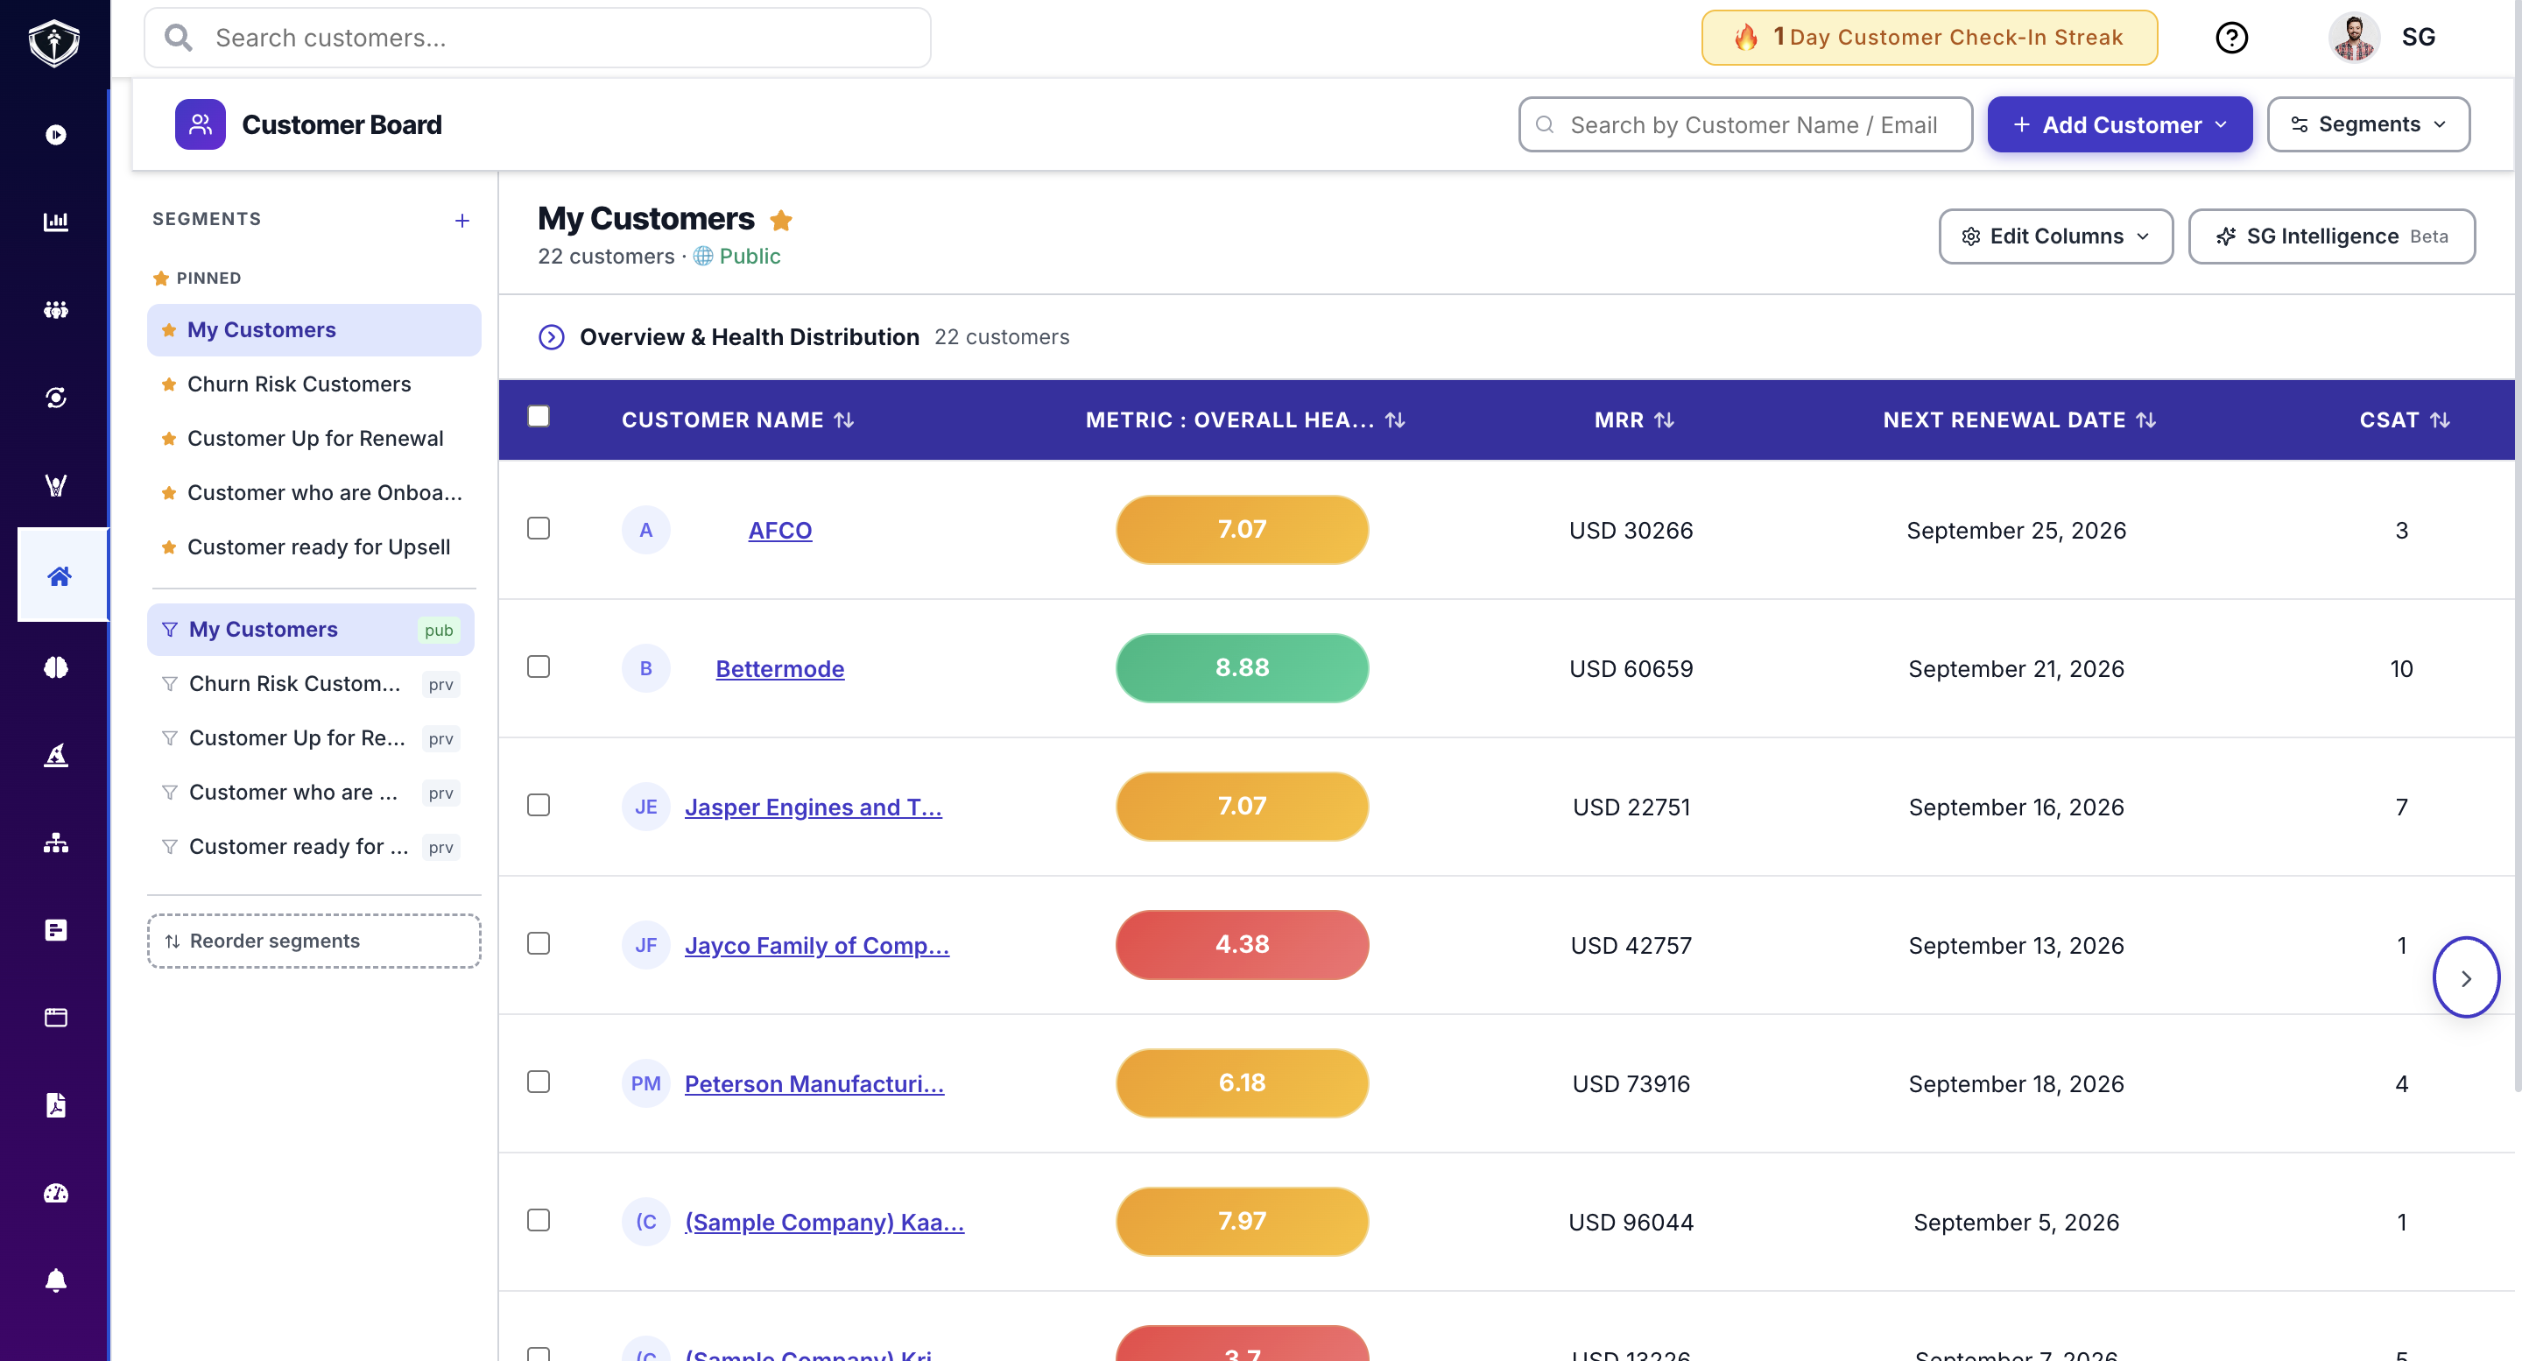
Task: Select private Customer Up for Renewal filter
Action: [x=312, y=738]
